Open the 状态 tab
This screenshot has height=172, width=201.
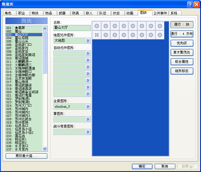pyautogui.click(x=118, y=13)
